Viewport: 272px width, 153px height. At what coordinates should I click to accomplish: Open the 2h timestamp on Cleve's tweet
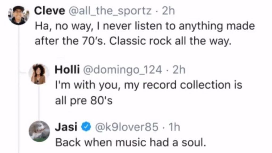click(168, 11)
